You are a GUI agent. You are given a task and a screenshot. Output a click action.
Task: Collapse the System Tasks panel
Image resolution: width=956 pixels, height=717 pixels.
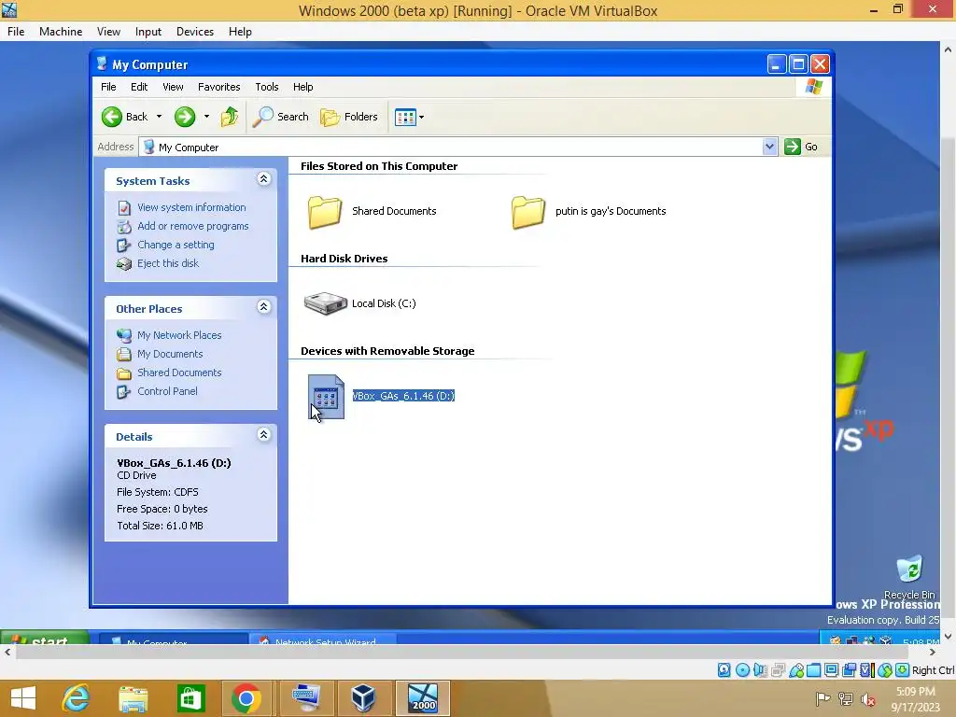click(x=263, y=178)
